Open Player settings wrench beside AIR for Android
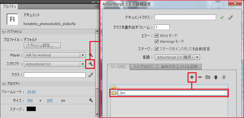Screen dimensions: 244x118 tap(90, 55)
